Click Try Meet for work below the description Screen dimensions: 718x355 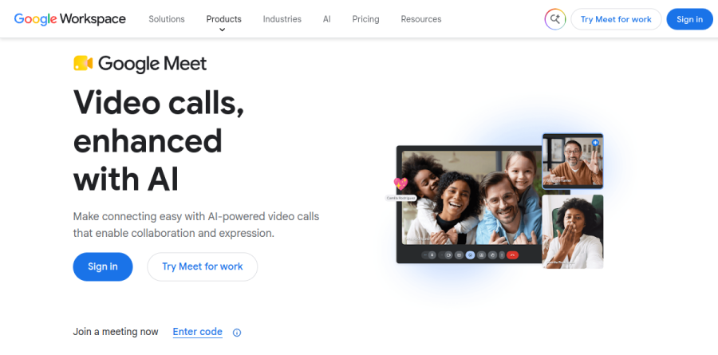(x=203, y=266)
